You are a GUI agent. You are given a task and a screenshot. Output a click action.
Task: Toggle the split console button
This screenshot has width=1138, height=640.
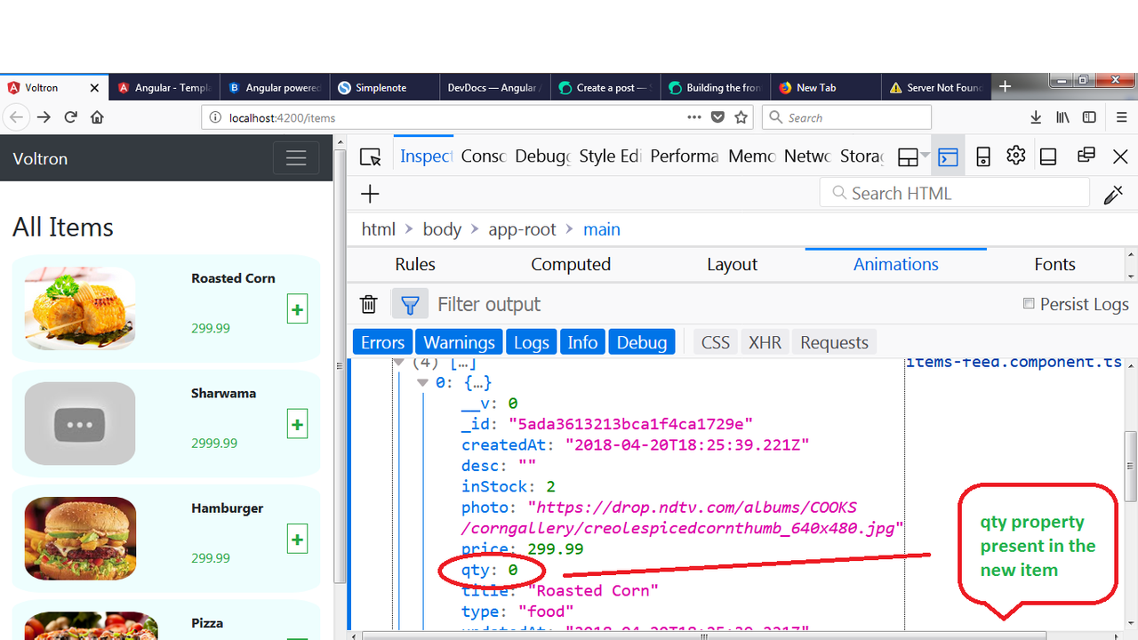tap(949, 157)
